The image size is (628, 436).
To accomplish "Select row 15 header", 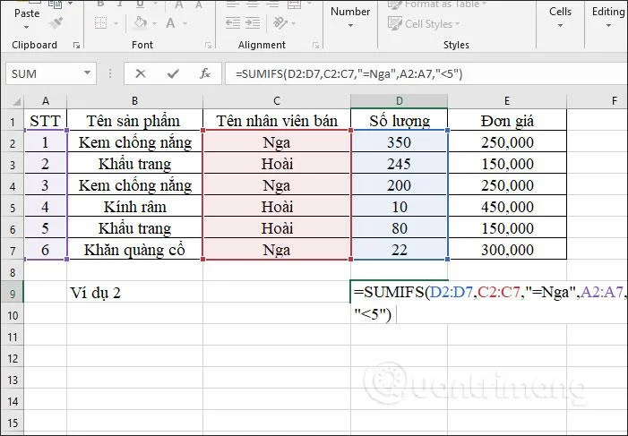I will tap(13, 423).
